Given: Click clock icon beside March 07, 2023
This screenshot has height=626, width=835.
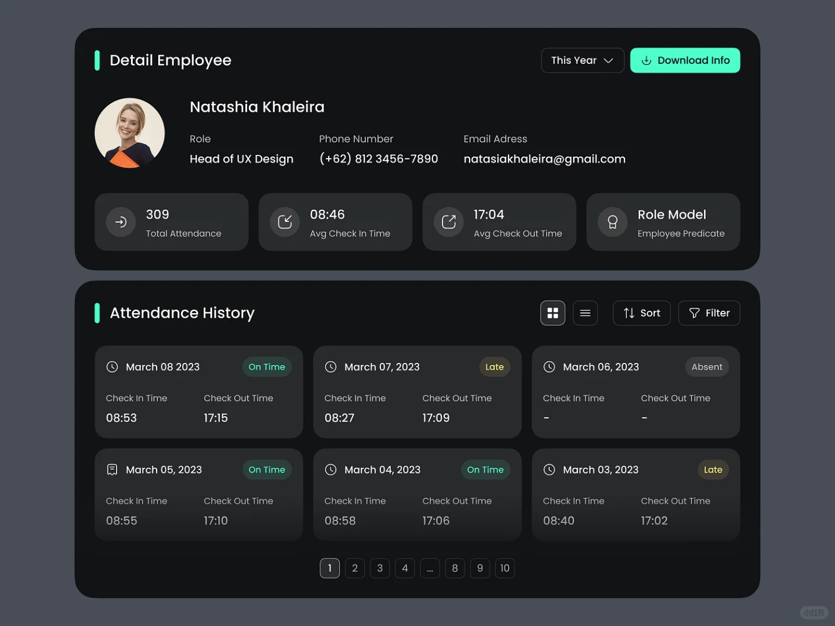Looking at the screenshot, I should click(x=331, y=367).
